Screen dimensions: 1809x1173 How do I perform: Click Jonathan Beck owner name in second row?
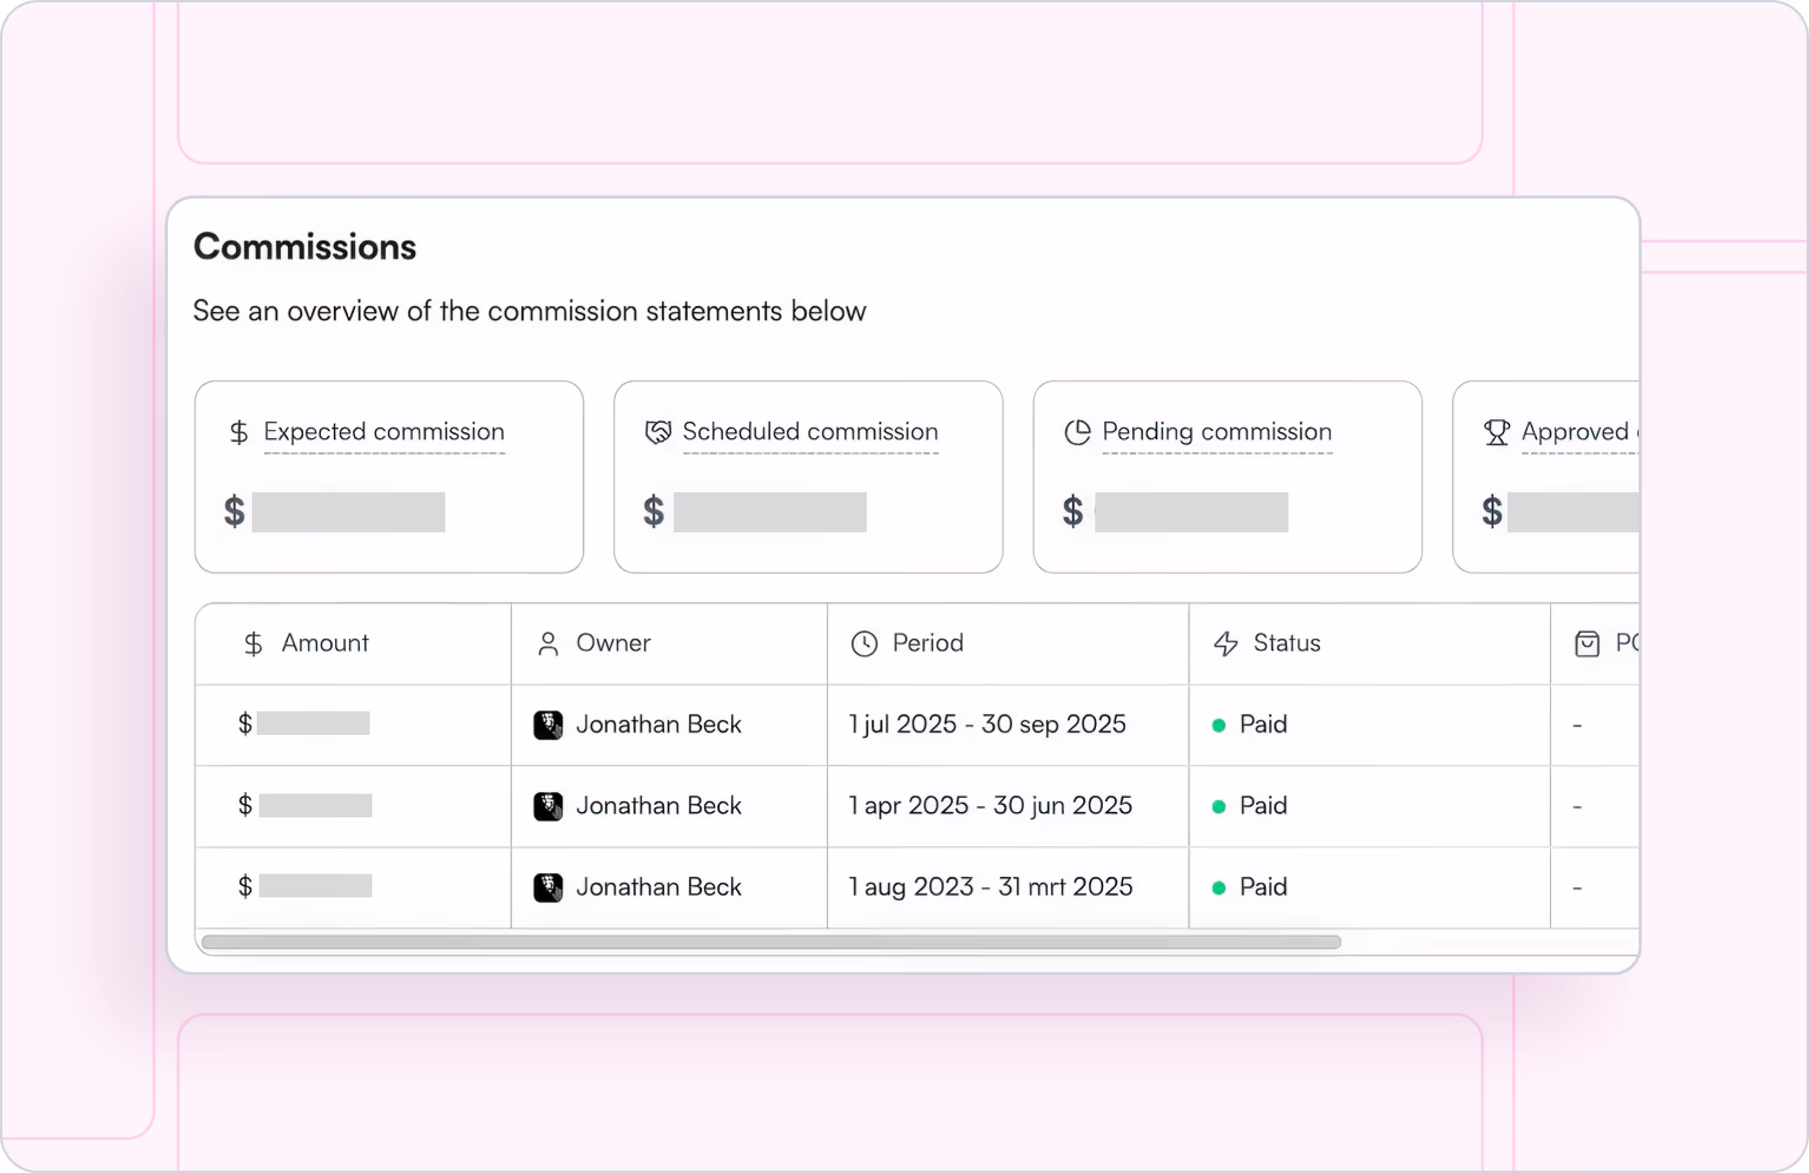pyautogui.click(x=658, y=806)
